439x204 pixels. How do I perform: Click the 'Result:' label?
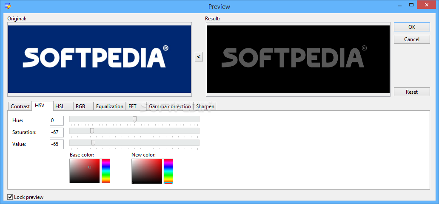pos(213,19)
